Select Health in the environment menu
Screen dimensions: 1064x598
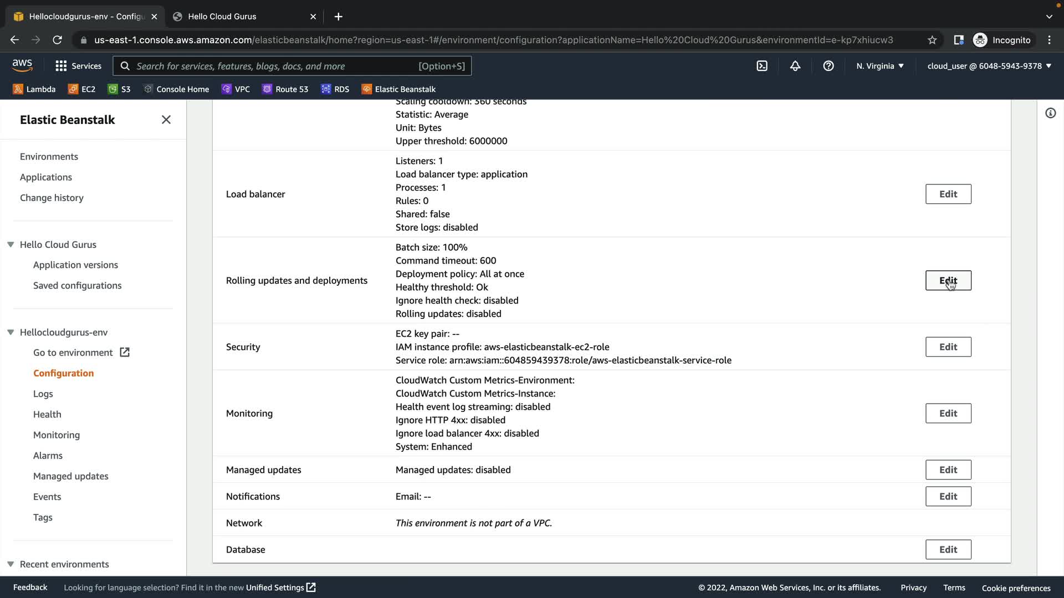[47, 414]
